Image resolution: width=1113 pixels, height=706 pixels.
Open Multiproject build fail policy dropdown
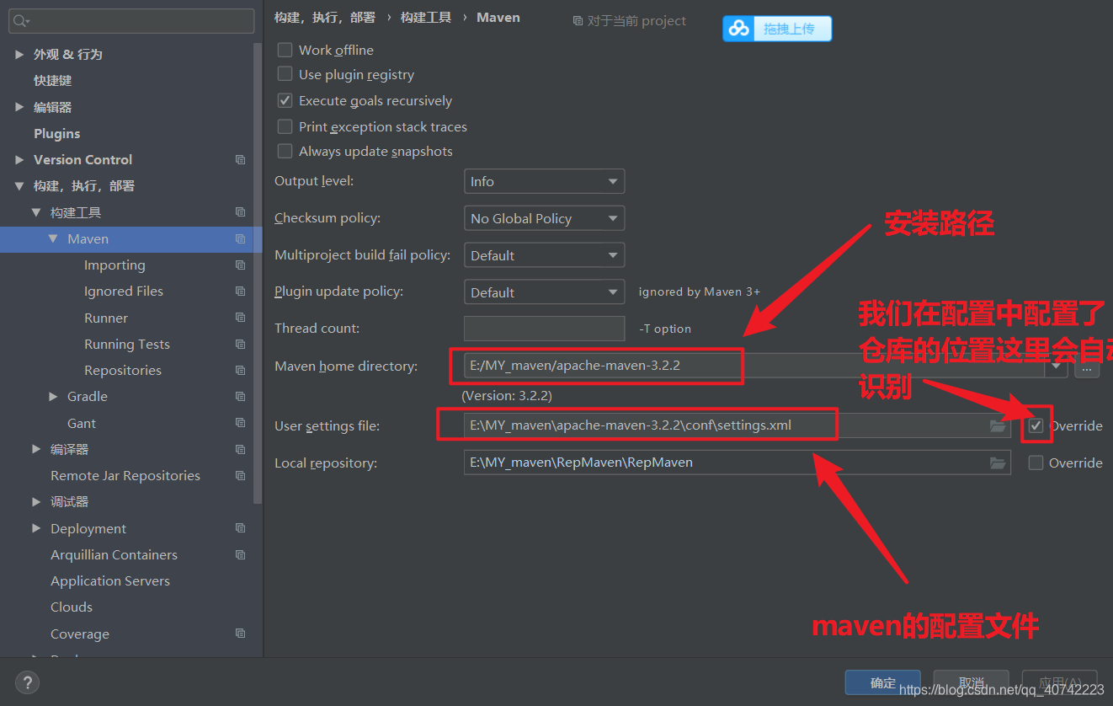point(544,255)
